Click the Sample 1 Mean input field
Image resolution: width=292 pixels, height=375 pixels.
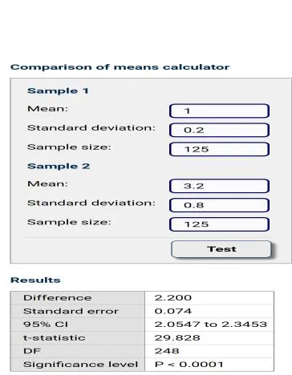tap(219, 111)
